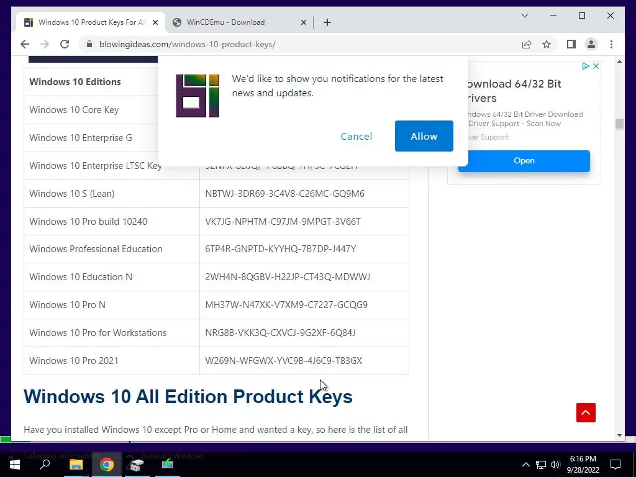Click the Windows Professional Education label
636x477 pixels.
point(96,248)
